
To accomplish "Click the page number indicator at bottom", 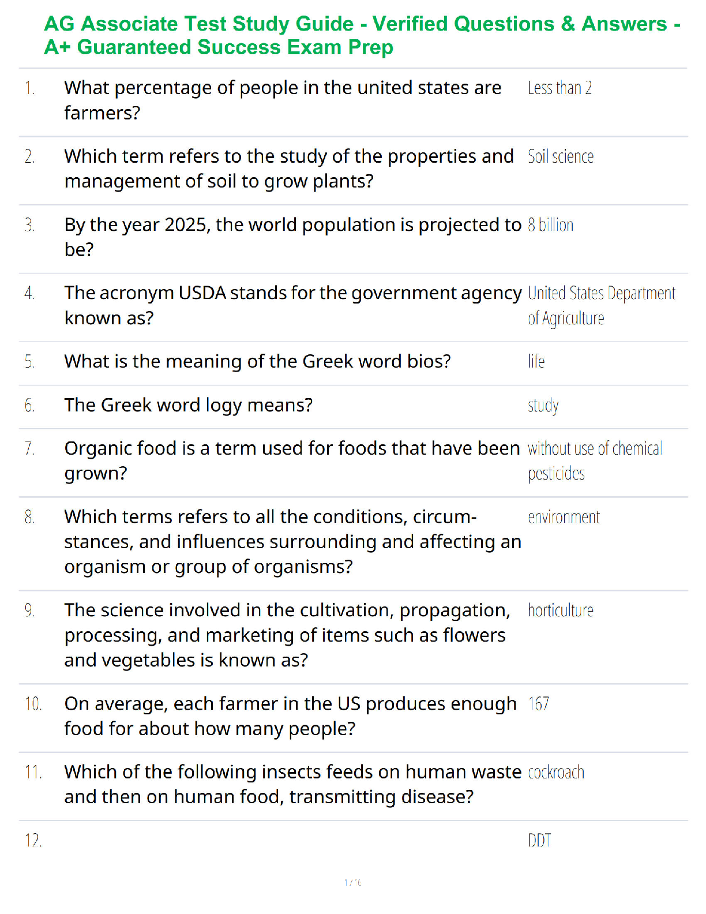I will 353,882.
